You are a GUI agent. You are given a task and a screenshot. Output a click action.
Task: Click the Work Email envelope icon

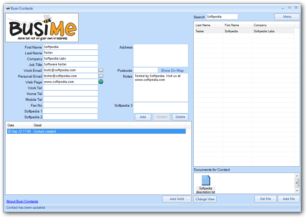(x=101, y=70)
